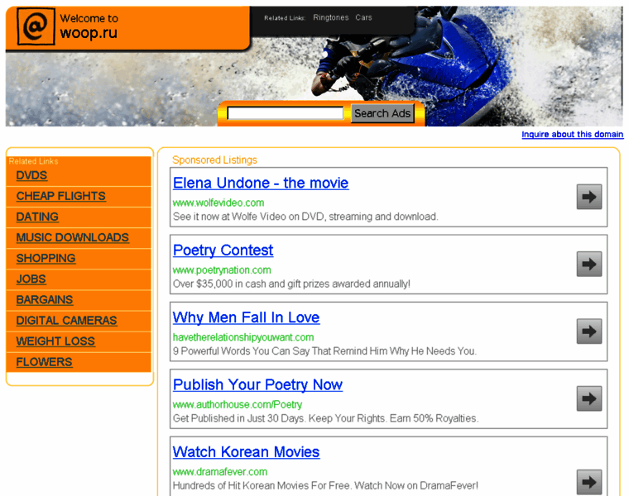Open Inquire about this domain link
This screenshot has width=629, height=496.
pos(573,134)
